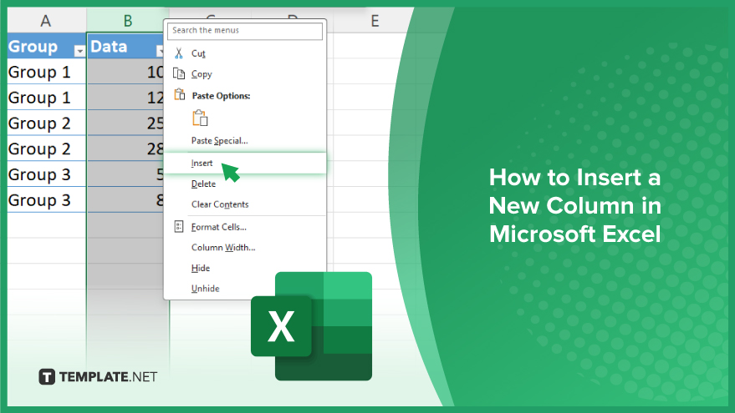Click the Data cell showing 5
Viewport: 735px width, 413px height.
click(125, 174)
